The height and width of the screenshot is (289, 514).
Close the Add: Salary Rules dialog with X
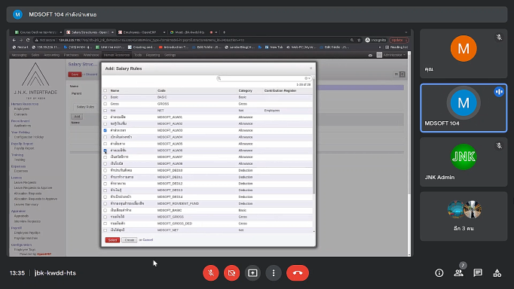[311, 68]
